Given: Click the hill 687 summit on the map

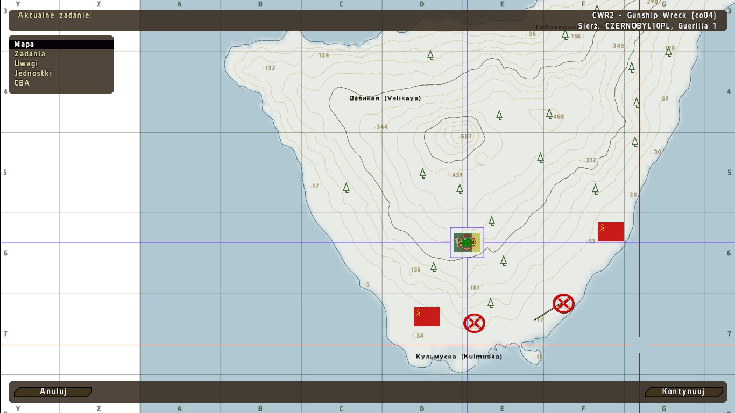Looking at the screenshot, I should (465, 137).
